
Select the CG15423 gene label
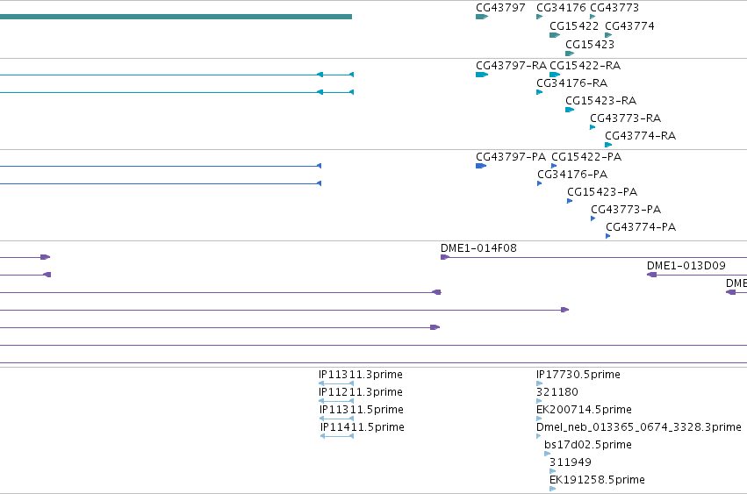(x=590, y=44)
